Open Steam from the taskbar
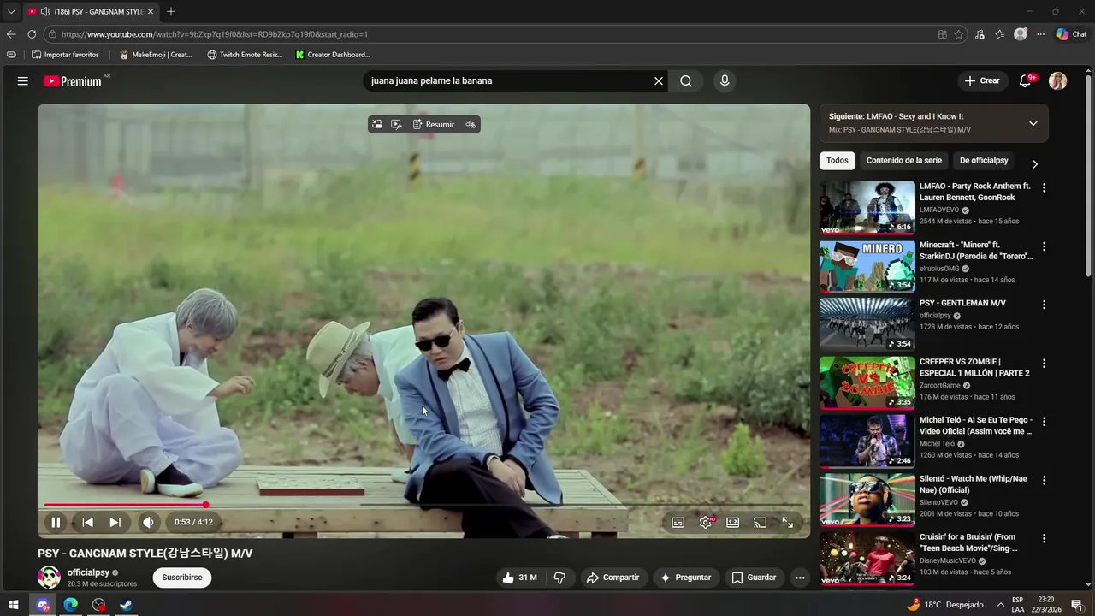This screenshot has width=1095, height=616. click(126, 605)
